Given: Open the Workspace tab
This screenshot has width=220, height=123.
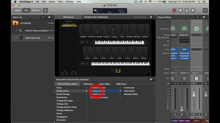Looking at the screenshot, I should click(x=68, y=17).
